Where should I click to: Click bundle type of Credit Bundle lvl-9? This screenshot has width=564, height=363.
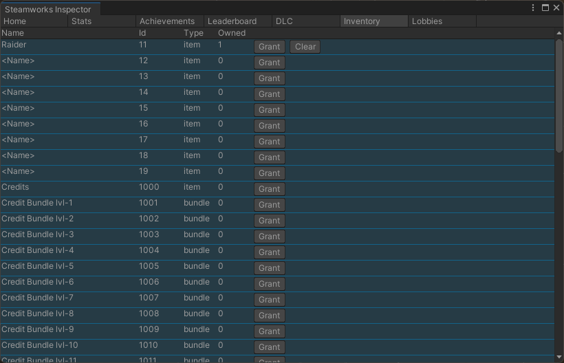[x=197, y=329]
